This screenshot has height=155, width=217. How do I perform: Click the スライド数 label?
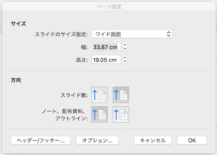tap(74, 95)
